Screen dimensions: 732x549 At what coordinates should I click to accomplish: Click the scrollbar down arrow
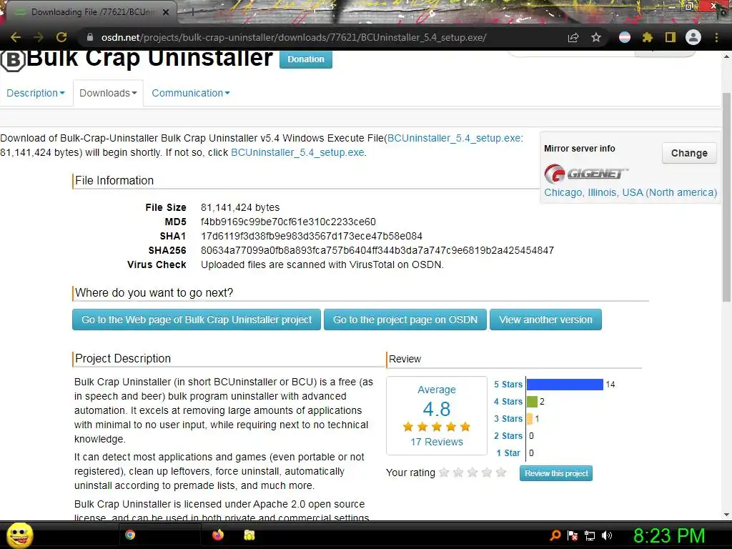point(726,515)
